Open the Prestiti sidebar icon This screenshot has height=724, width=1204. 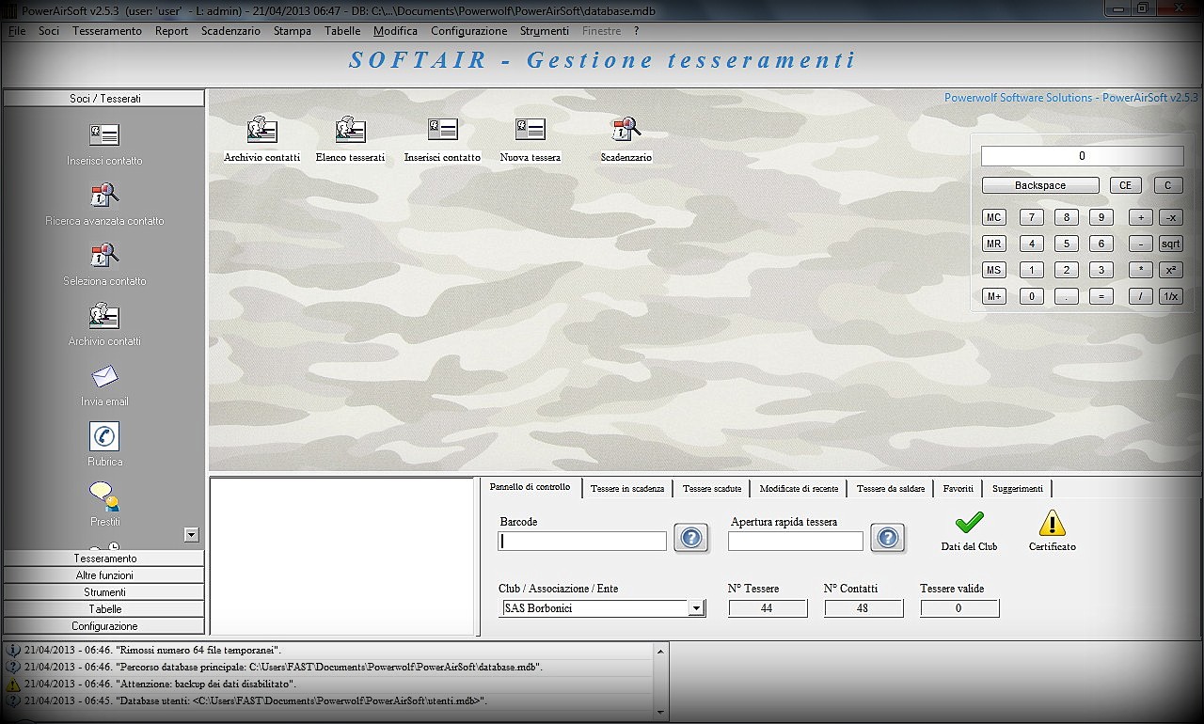104,496
